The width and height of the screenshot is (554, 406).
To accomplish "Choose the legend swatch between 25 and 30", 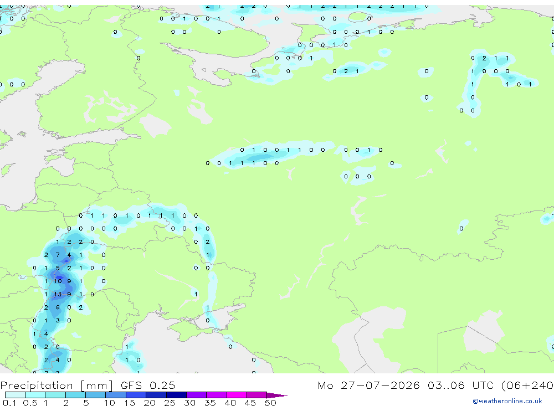I will coord(176,395).
